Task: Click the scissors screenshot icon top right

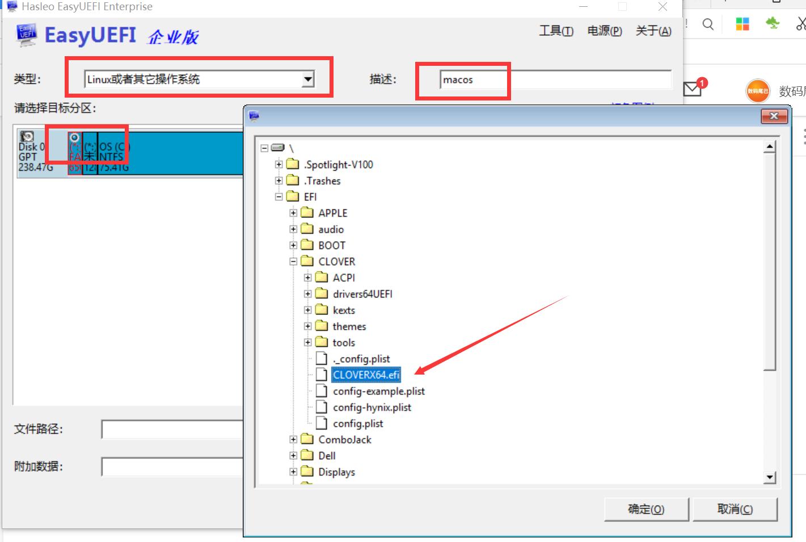Action: [x=800, y=24]
